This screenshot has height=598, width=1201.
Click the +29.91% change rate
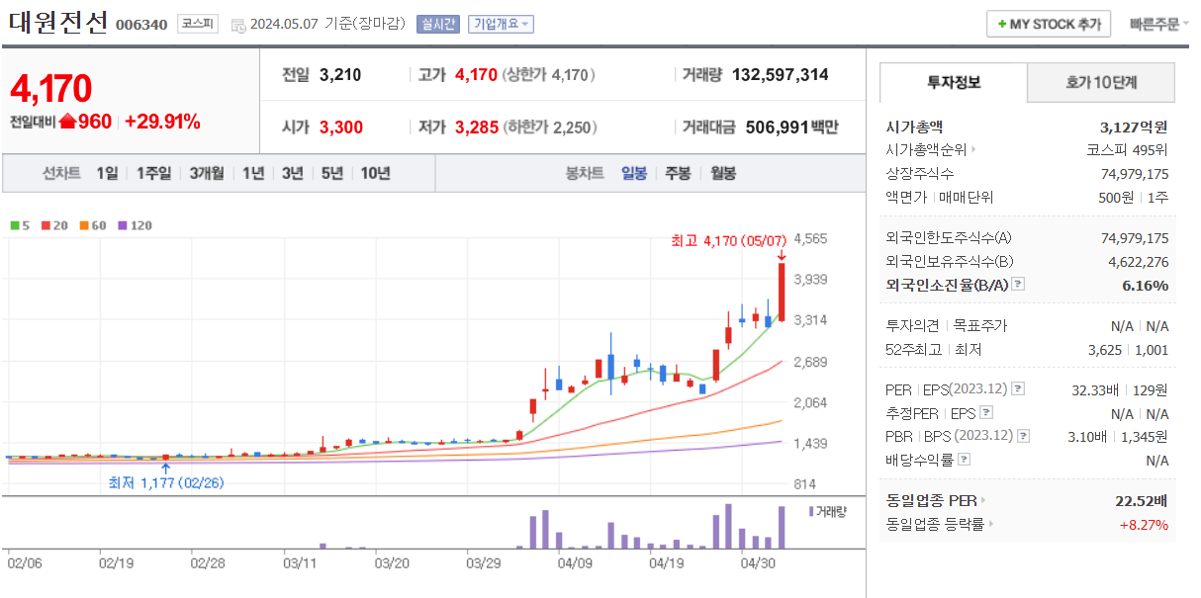click(162, 122)
